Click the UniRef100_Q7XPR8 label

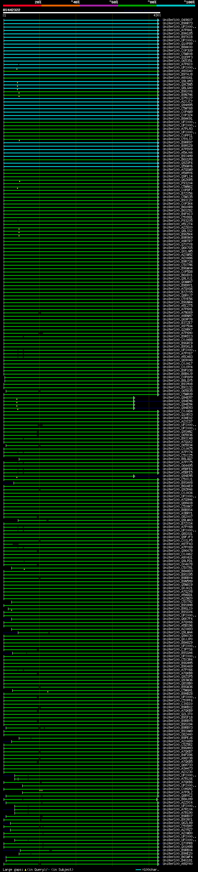[x=178, y=843]
